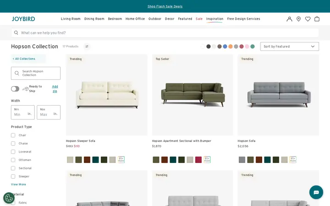Click the main search magnifier icon

tap(16, 33)
